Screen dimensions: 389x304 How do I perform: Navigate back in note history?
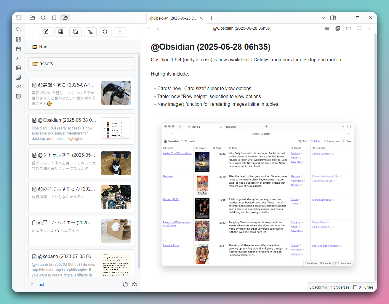[149, 28]
